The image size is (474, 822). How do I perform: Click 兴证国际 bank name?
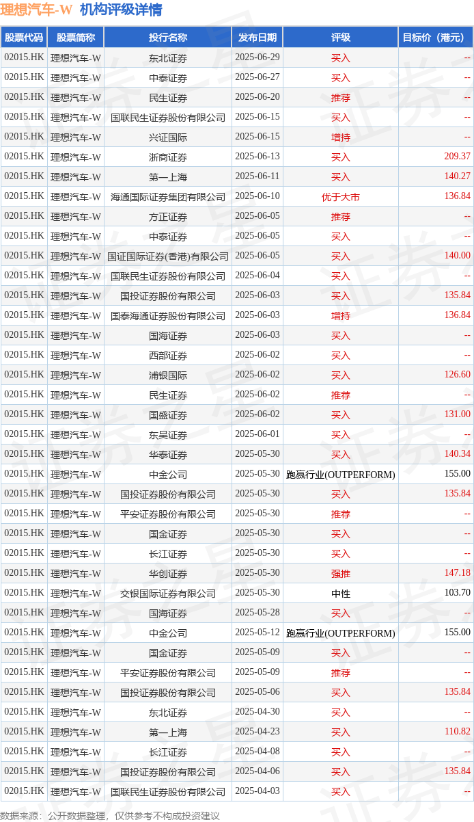(x=168, y=137)
